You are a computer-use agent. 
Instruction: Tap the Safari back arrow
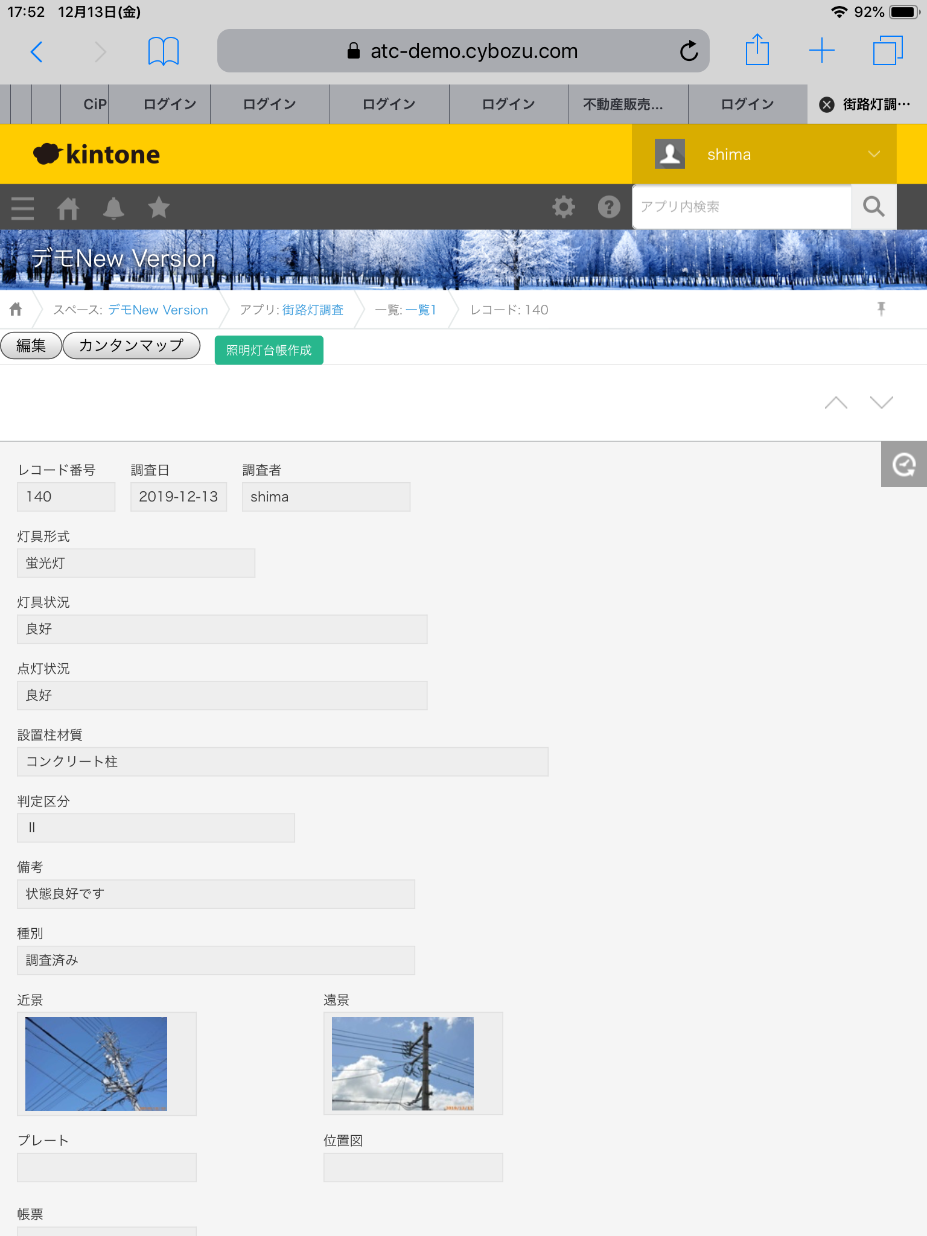point(36,52)
